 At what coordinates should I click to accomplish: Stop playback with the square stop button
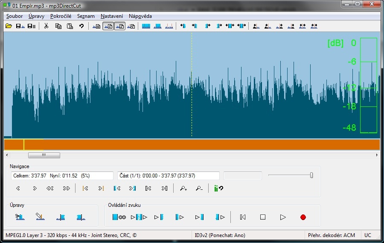click(263, 217)
